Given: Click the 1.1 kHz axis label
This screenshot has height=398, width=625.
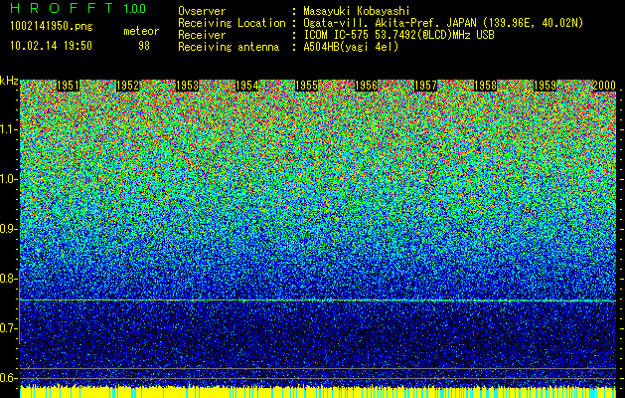Looking at the screenshot, I should point(8,129).
